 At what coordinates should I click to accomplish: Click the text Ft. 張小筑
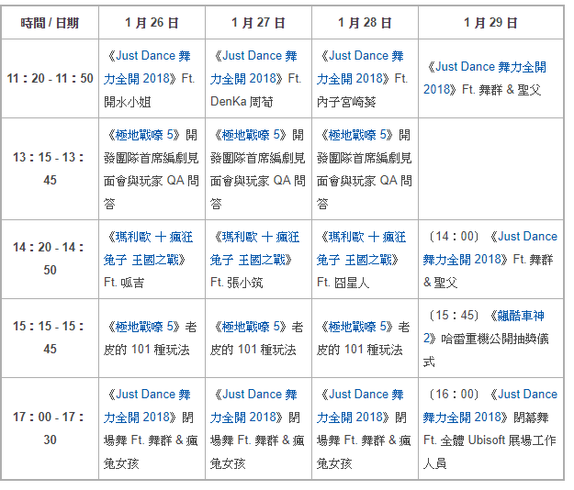[x=236, y=283]
